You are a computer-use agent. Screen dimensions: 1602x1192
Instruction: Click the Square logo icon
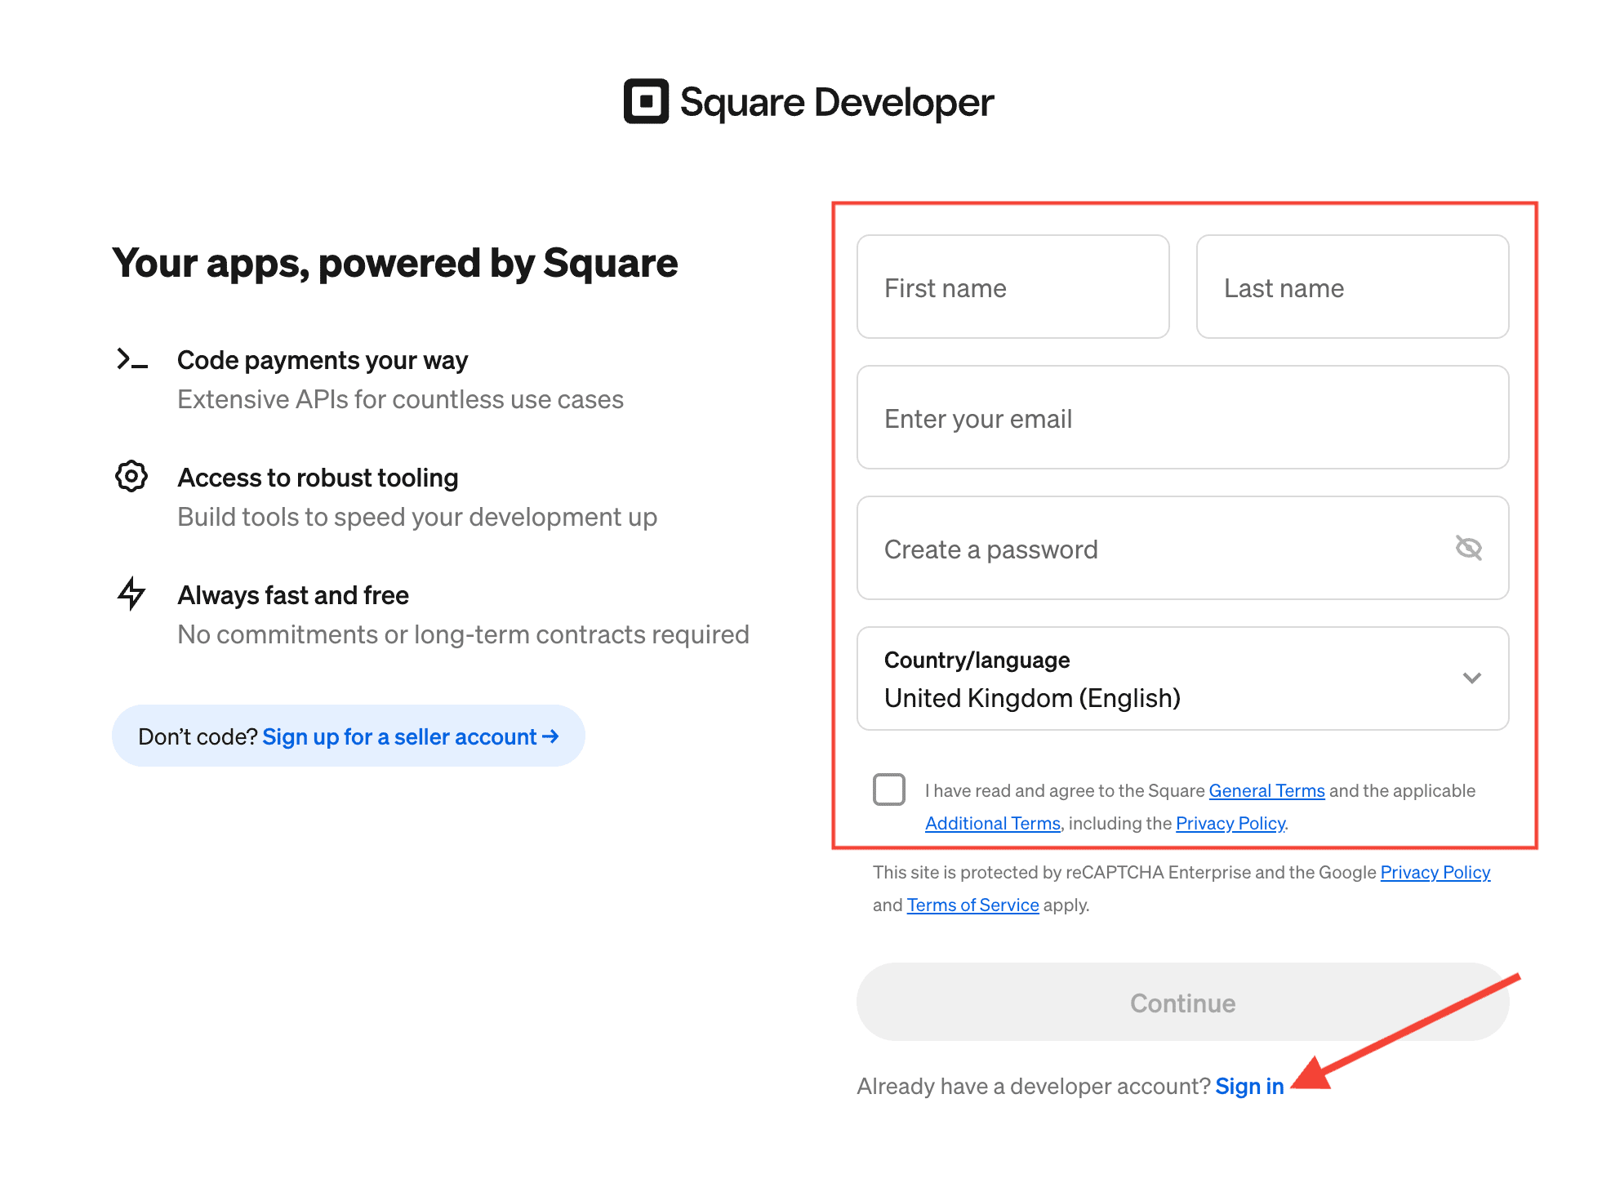[x=645, y=101]
